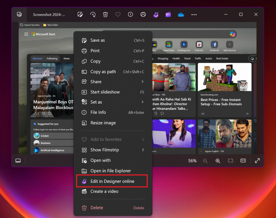Open the image with Microsoft Designer icon
The height and width of the screenshot is (218, 276).
point(156,14)
